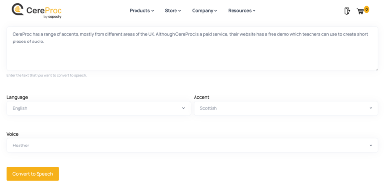Click the Language field label
This screenshot has width=390, height=188.
pyautogui.click(x=17, y=97)
